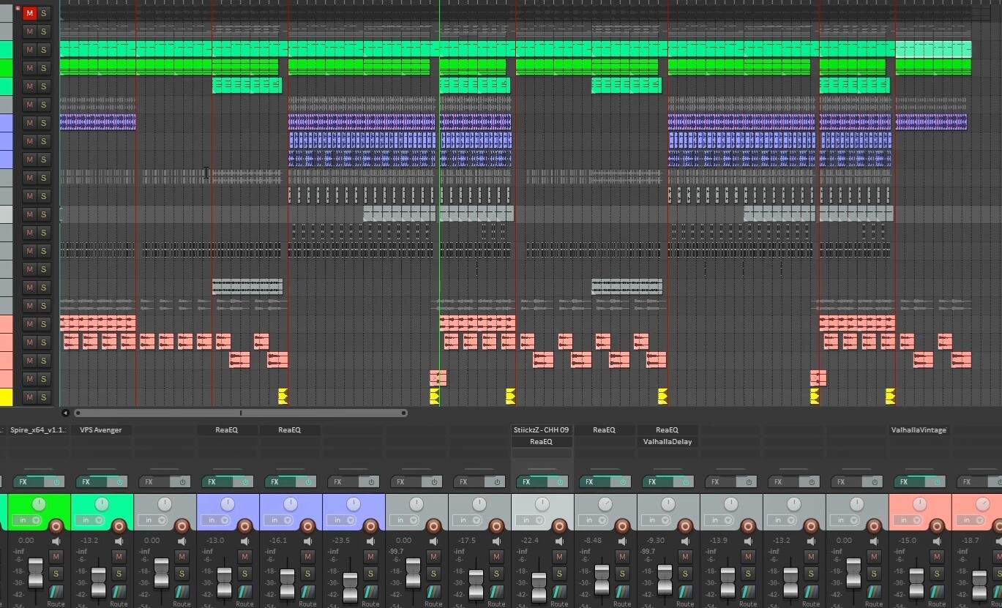Click the FX button on the -8.48 strip
Viewport: 1002px width, 608px height.
pos(589,482)
